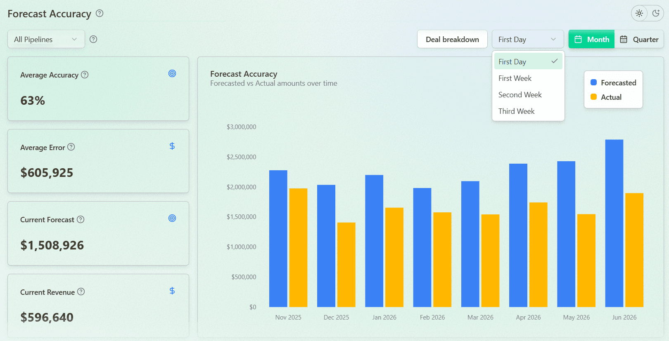Switch to dark mode moon icon

(x=656, y=13)
